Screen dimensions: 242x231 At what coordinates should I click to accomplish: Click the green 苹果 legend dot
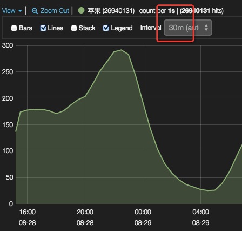(x=81, y=10)
